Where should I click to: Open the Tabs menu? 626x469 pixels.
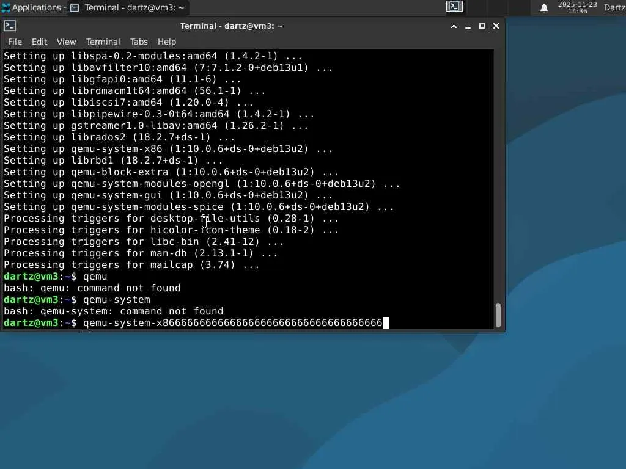coord(139,42)
